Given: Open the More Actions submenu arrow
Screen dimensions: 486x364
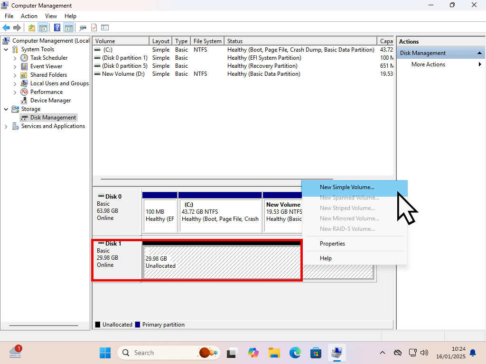Looking at the screenshot, I should coord(480,64).
